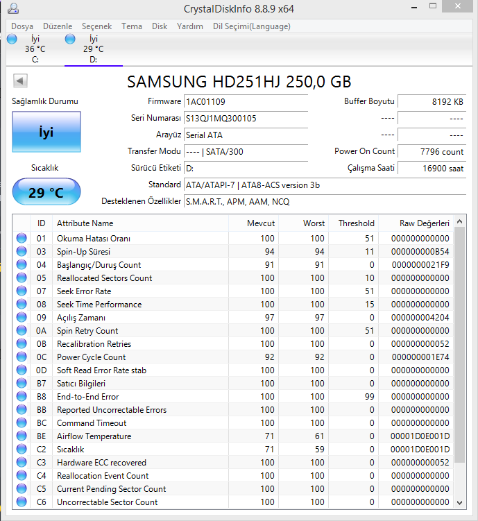Click the Standard ATA8-ACS field
The width and height of the screenshot is (478, 521).
click(x=325, y=185)
